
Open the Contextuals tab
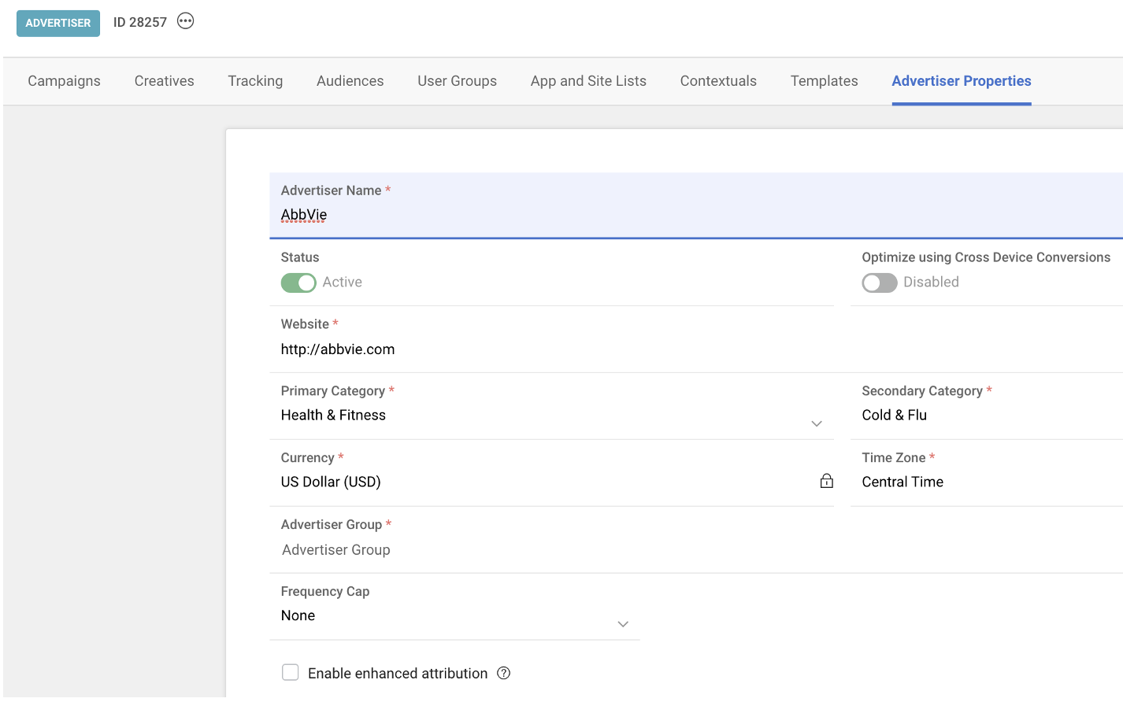coord(718,81)
